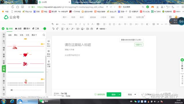This screenshot has width=184, height=104.
Task: Open the arrow dropdown next to 保存
Action: point(120,95)
